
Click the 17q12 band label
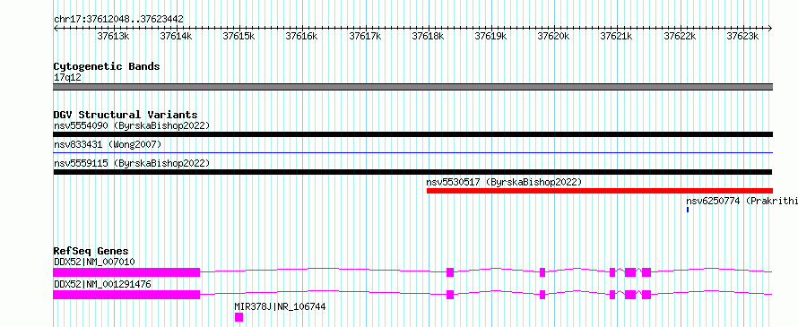(67, 78)
